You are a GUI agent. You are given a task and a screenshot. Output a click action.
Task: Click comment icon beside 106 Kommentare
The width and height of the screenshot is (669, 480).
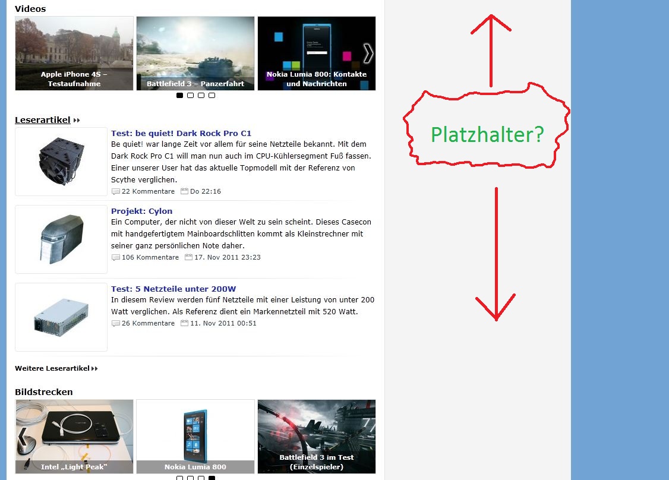coord(116,258)
